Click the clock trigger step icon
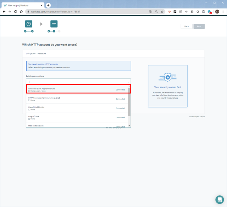Image resolution: width=227 pixels, height=207 pixels. coord(29,24)
